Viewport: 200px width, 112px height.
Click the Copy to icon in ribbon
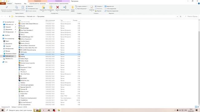(x=51, y=7)
